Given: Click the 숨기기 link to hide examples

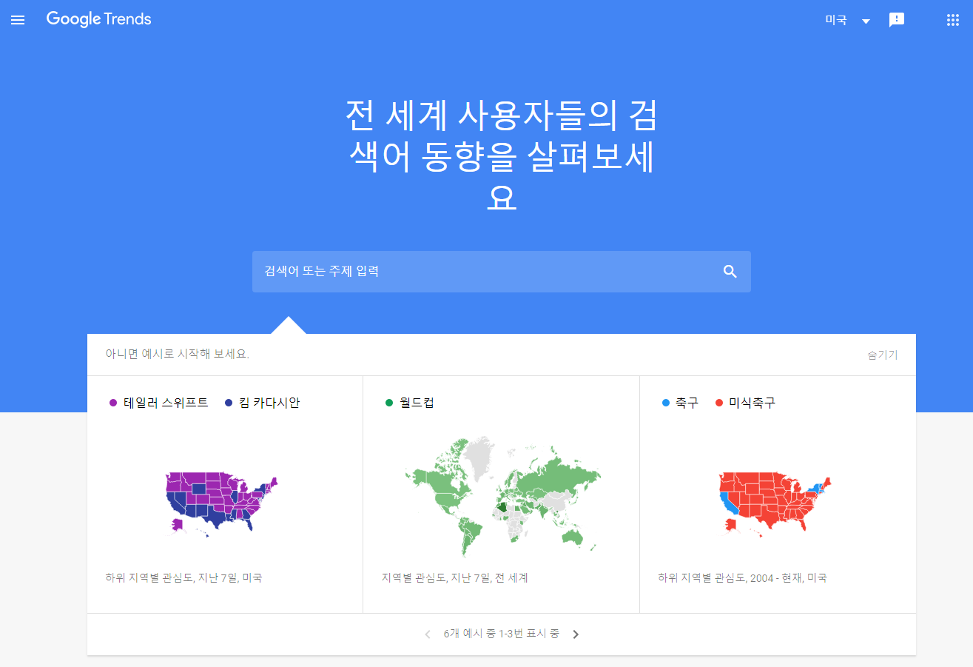Looking at the screenshot, I should point(883,355).
